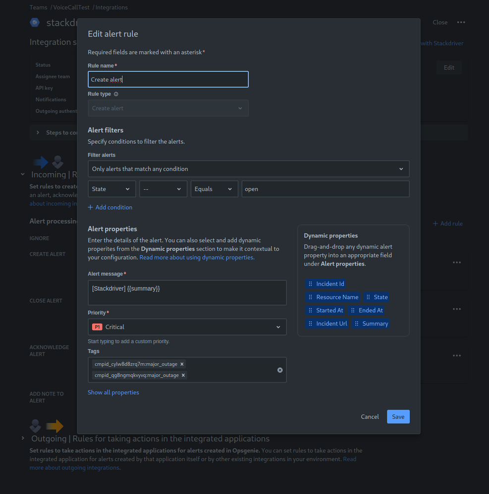Screen dimensions: 489x494
Task: Select the State dynamic property chip
Action: [x=376, y=297]
